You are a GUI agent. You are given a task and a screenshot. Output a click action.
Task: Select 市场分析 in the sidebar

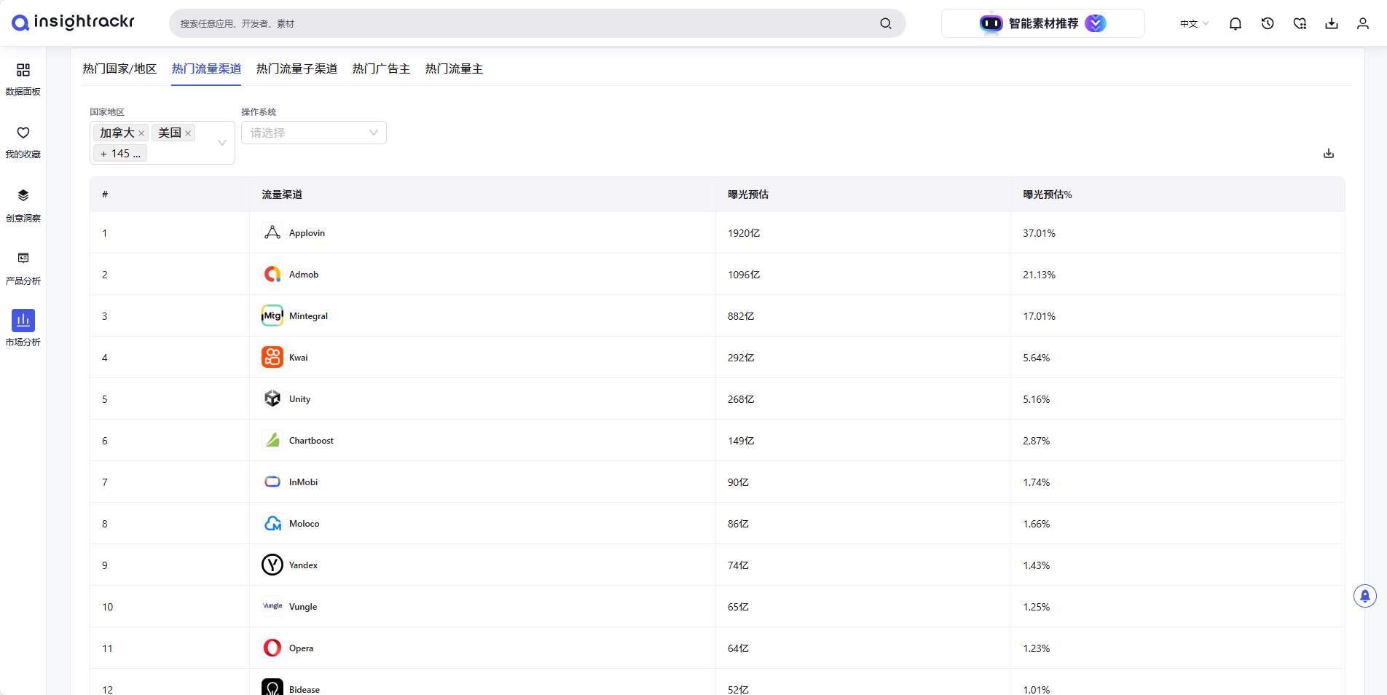23,328
